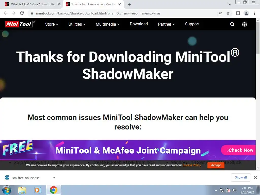
Task: Expand the Multimedia menu
Action: pyautogui.click(x=108, y=24)
